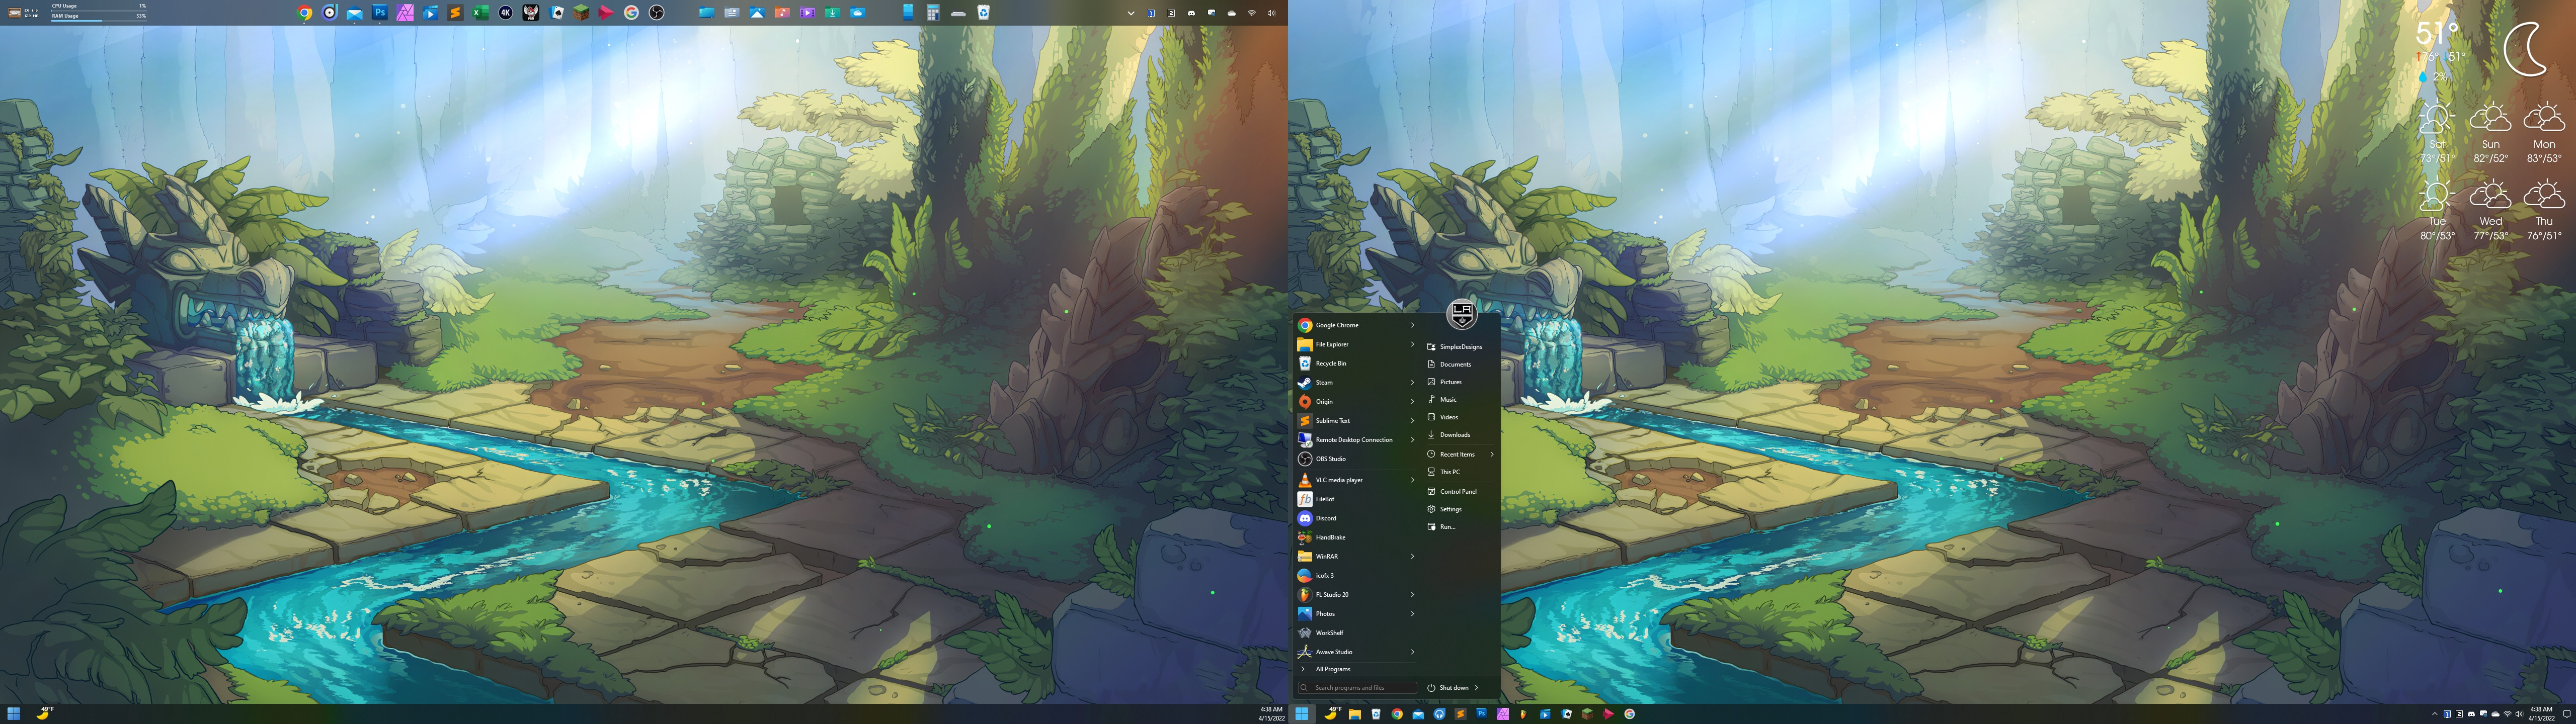Open Minecraft grass block icon in top dock
The width and height of the screenshot is (2576, 724).
point(581,13)
